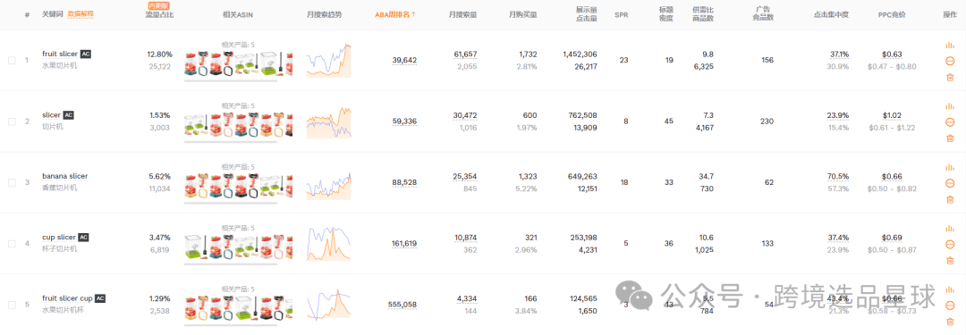
Task: Click the more options icon in slicer row
Action: pyautogui.click(x=949, y=121)
